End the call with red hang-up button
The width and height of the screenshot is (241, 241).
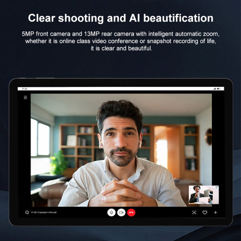[131, 212]
